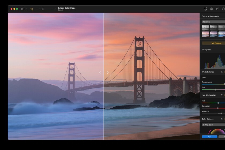
Task: Click the overlapping squares toolbar icon
Action: [x=205, y=9]
